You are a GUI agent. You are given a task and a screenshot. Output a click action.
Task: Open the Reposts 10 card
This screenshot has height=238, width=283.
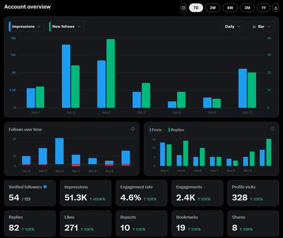[x=141, y=223]
